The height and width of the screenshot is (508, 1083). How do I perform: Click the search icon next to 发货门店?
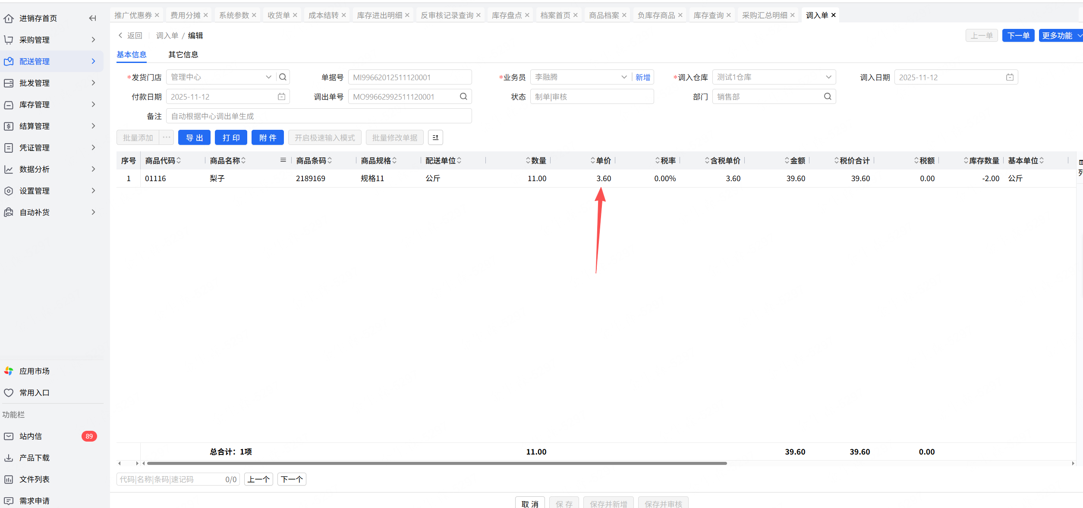283,77
